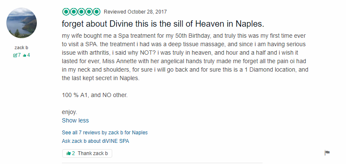Click the Reviewed October 28, 2017 date
The height and width of the screenshot is (164, 346).
coord(135,12)
